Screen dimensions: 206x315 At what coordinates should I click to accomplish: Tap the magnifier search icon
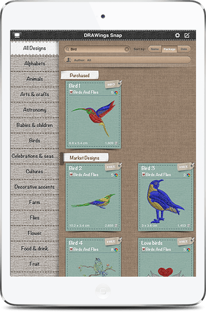[x=68, y=49]
